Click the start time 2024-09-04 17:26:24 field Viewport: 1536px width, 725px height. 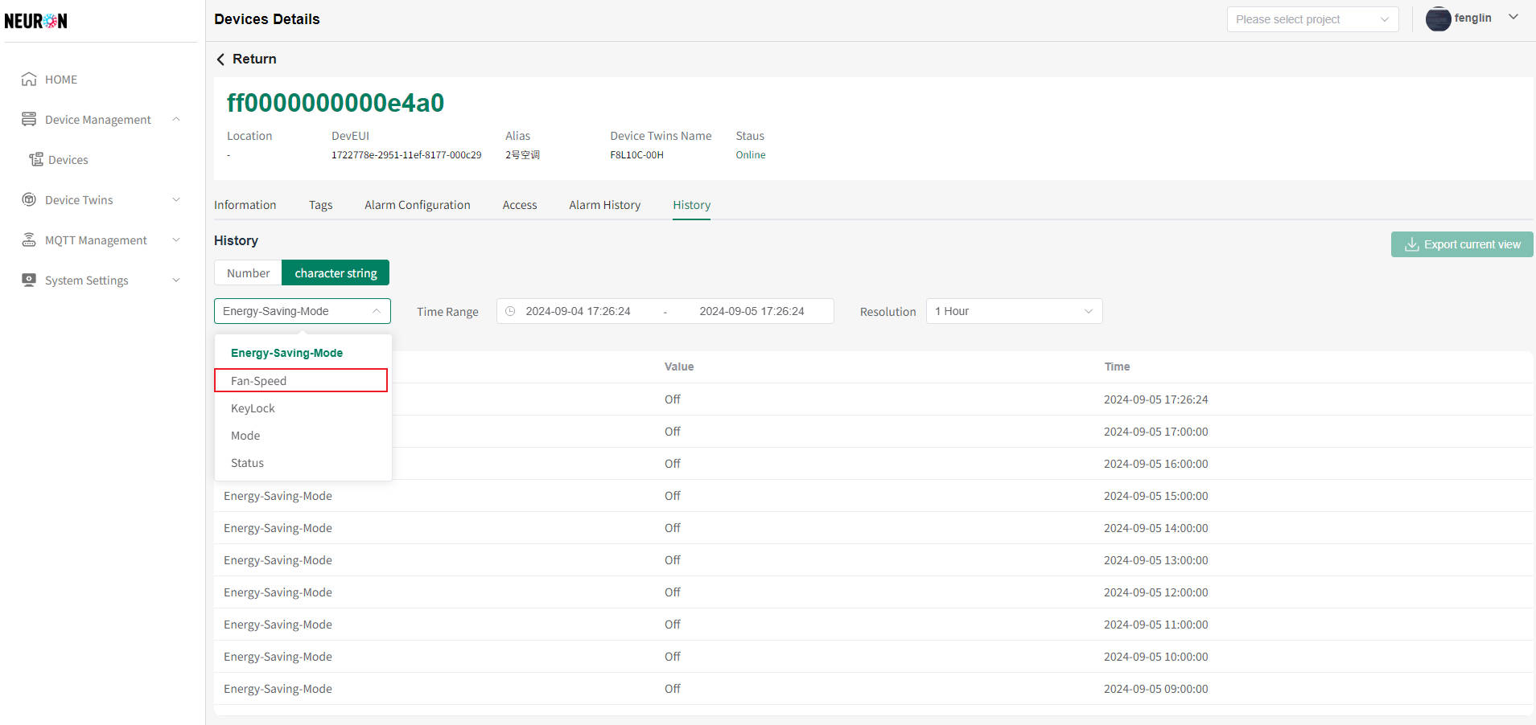pyautogui.click(x=578, y=311)
